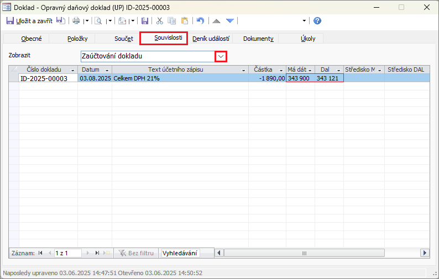Minimize the Doklad window
Viewport: 439px width, 279px height.
377,7
